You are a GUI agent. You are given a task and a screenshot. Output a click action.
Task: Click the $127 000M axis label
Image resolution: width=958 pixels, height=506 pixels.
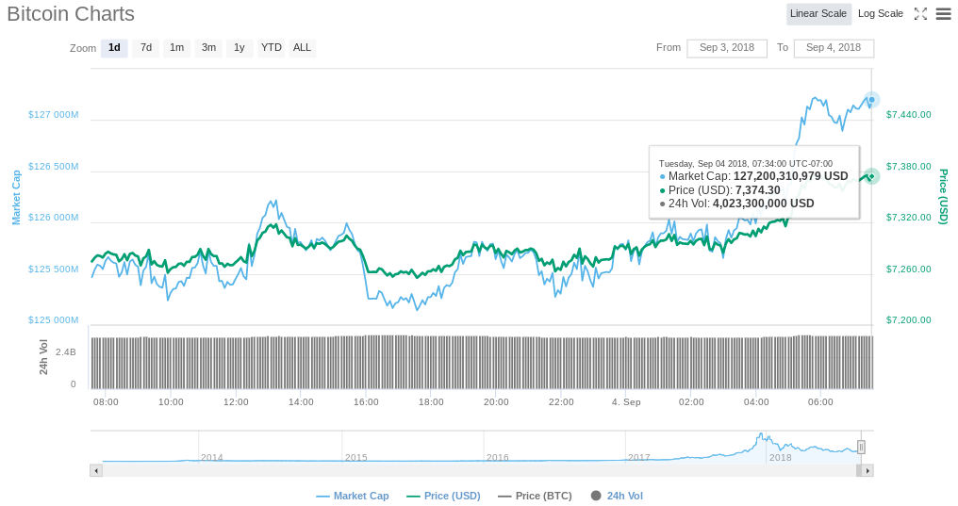click(53, 115)
